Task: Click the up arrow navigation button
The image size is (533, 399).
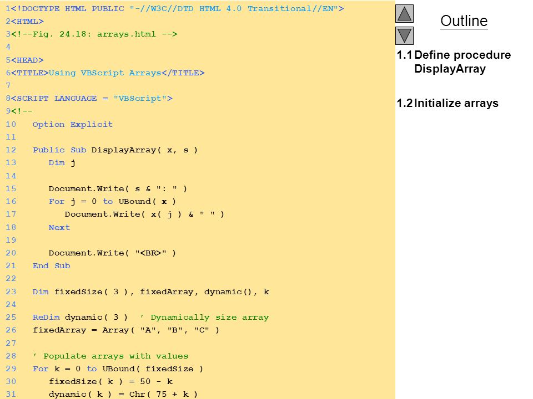Action: [x=404, y=13]
